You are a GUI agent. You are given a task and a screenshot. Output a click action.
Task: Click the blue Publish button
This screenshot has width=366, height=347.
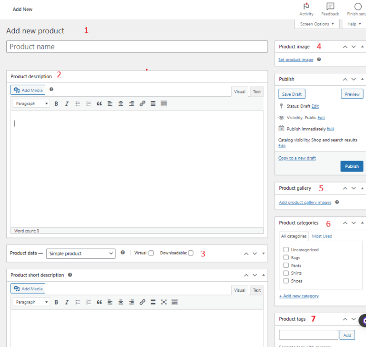352,166
